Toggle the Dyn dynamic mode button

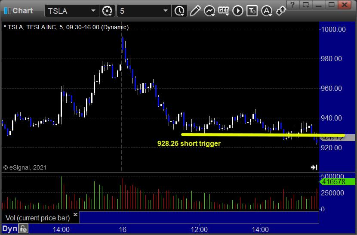pos(9,229)
